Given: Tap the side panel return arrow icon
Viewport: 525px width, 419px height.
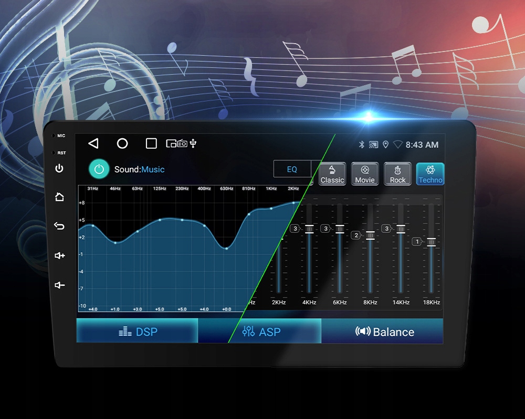Looking at the screenshot, I should [x=59, y=226].
